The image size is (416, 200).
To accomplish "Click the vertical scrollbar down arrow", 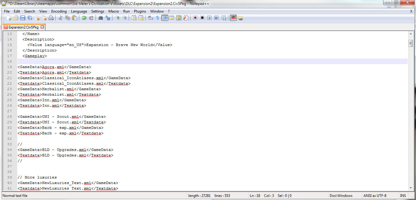I will [410, 188].
